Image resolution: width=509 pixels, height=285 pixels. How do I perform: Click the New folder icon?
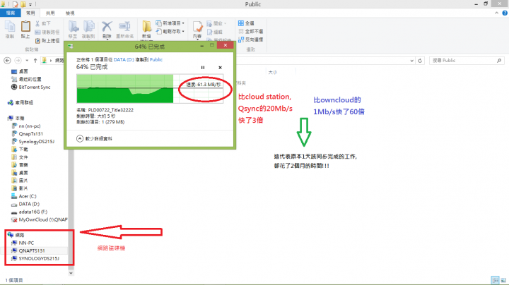[147, 27]
